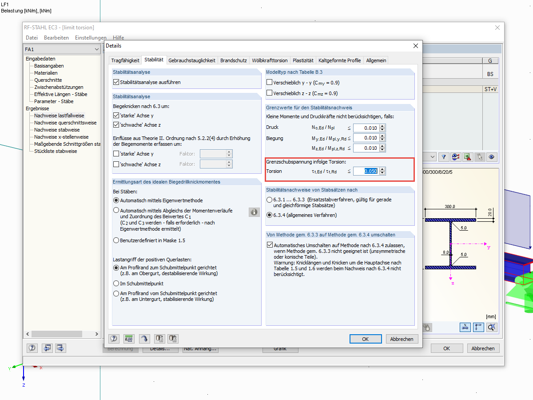Select '6.3.1 … 6.3.3' Ersatzstabverfahren radio
The image size is (533, 400).
(x=270, y=200)
